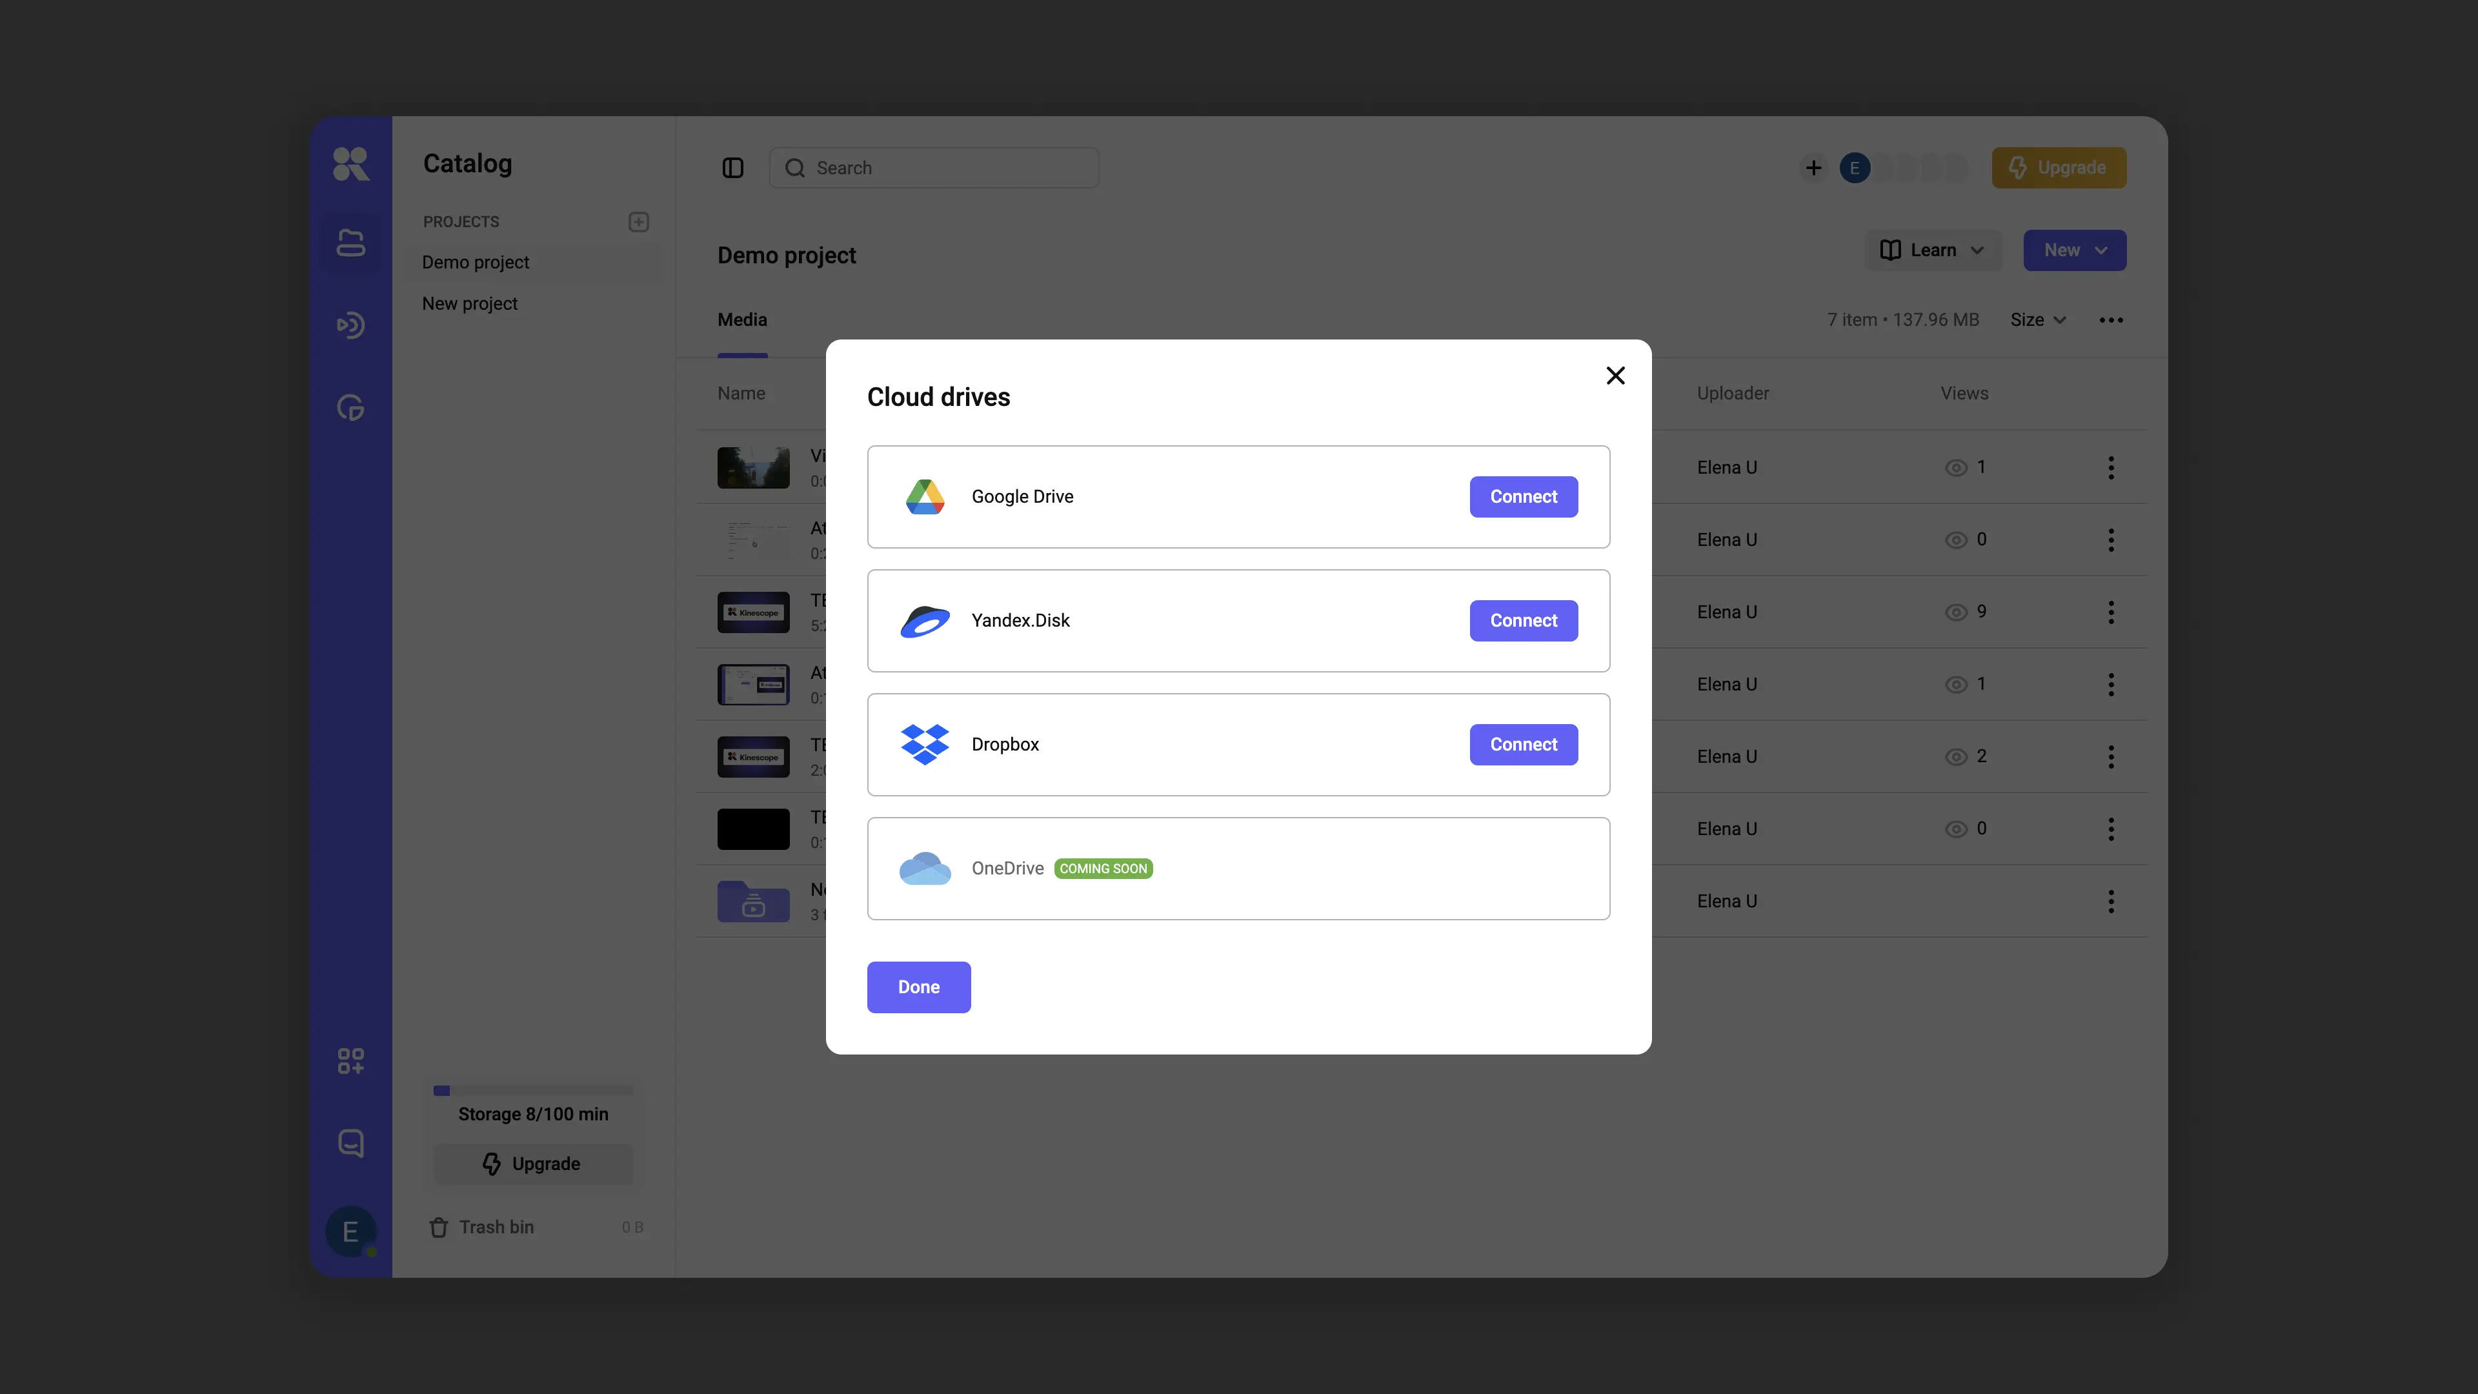Viewport: 2478px width, 1394px height.
Task: Click the Demo project page title
Action: tap(786, 256)
